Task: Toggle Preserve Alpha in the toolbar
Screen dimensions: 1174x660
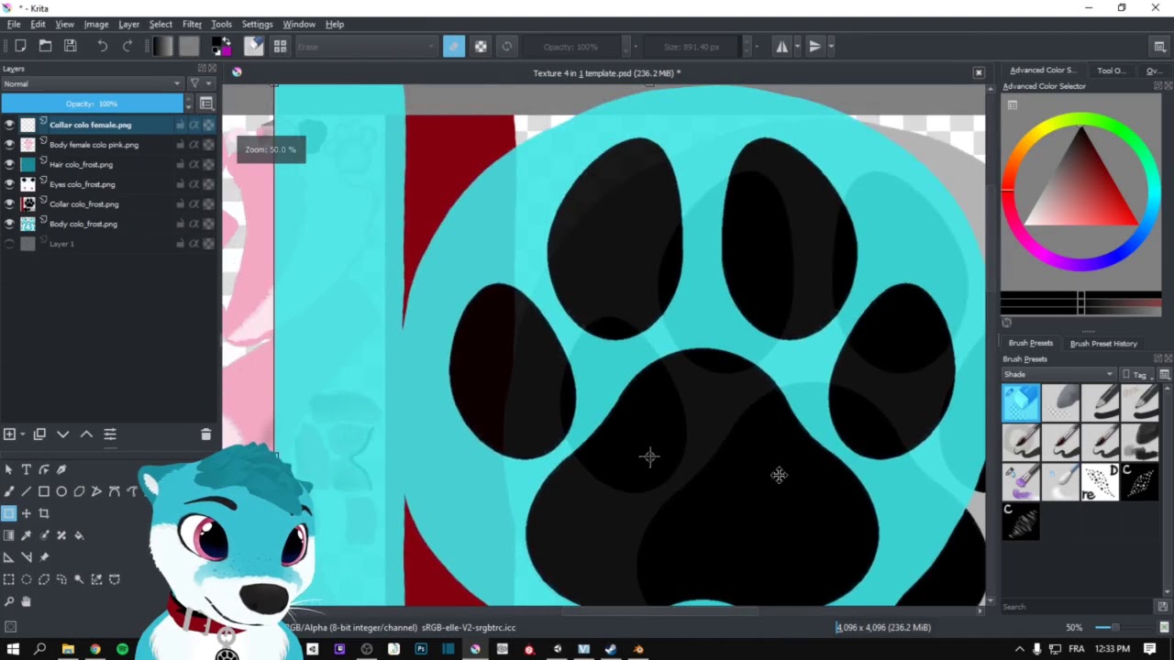Action: click(481, 46)
